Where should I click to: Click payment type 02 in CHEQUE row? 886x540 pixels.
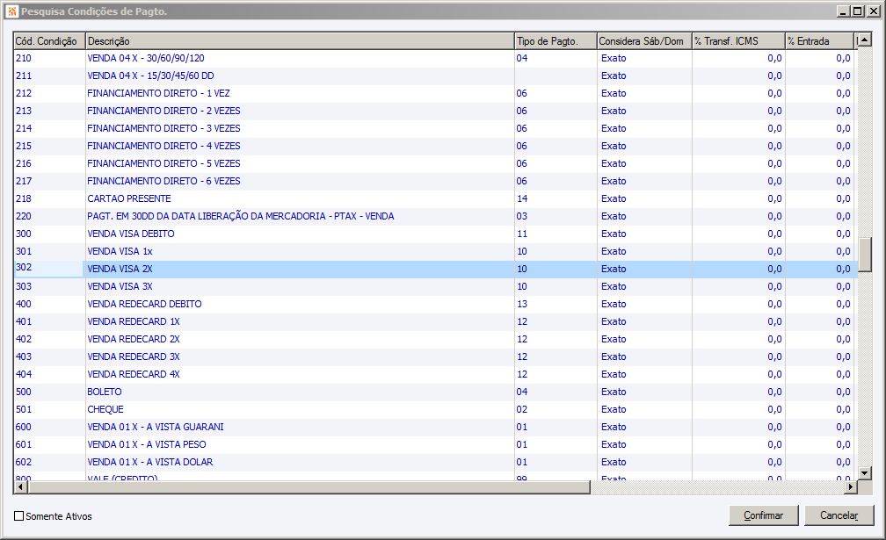556,409
